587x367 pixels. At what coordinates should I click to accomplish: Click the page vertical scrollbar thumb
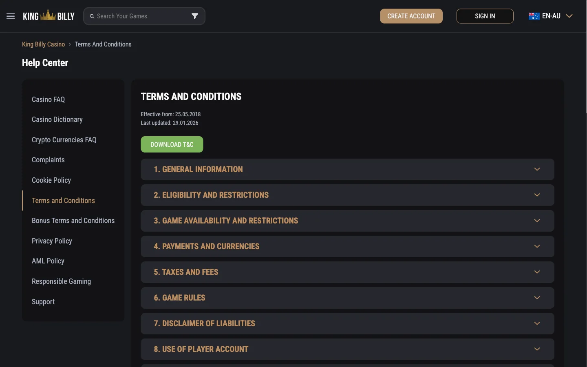pyautogui.click(x=586, y=57)
